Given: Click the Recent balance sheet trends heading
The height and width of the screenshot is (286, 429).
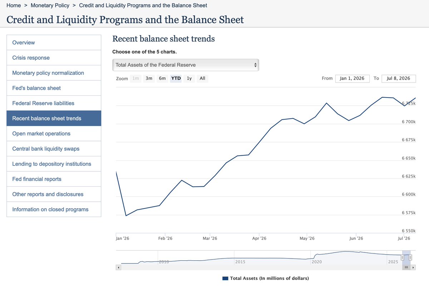Looking at the screenshot, I should click(x=164, y=39).
